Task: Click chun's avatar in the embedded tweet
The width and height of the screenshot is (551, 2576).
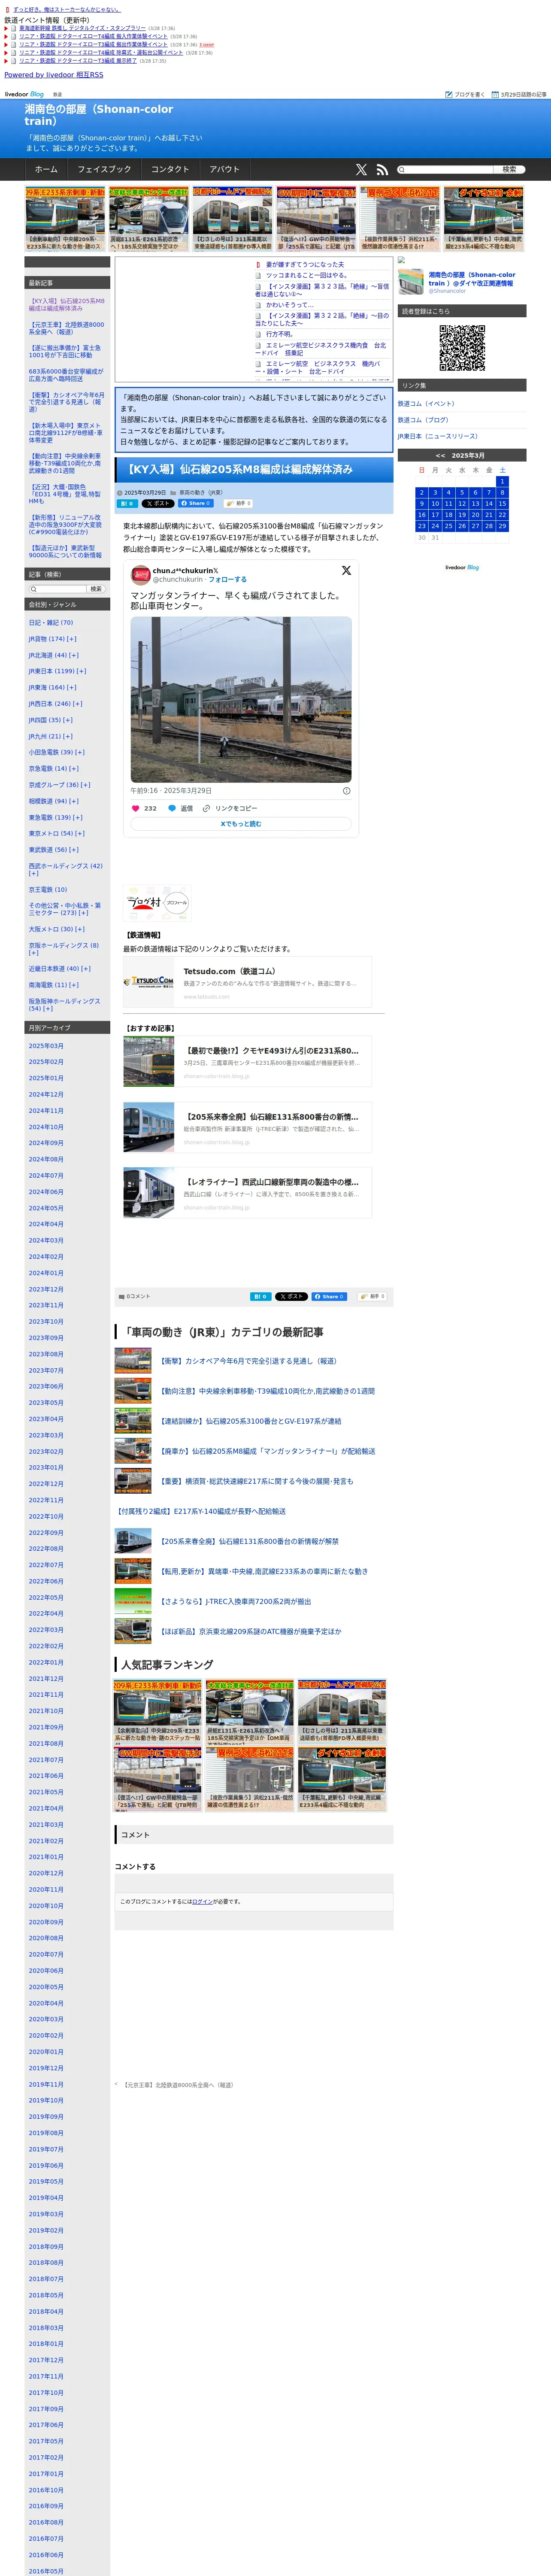Action: pos(141,575)
